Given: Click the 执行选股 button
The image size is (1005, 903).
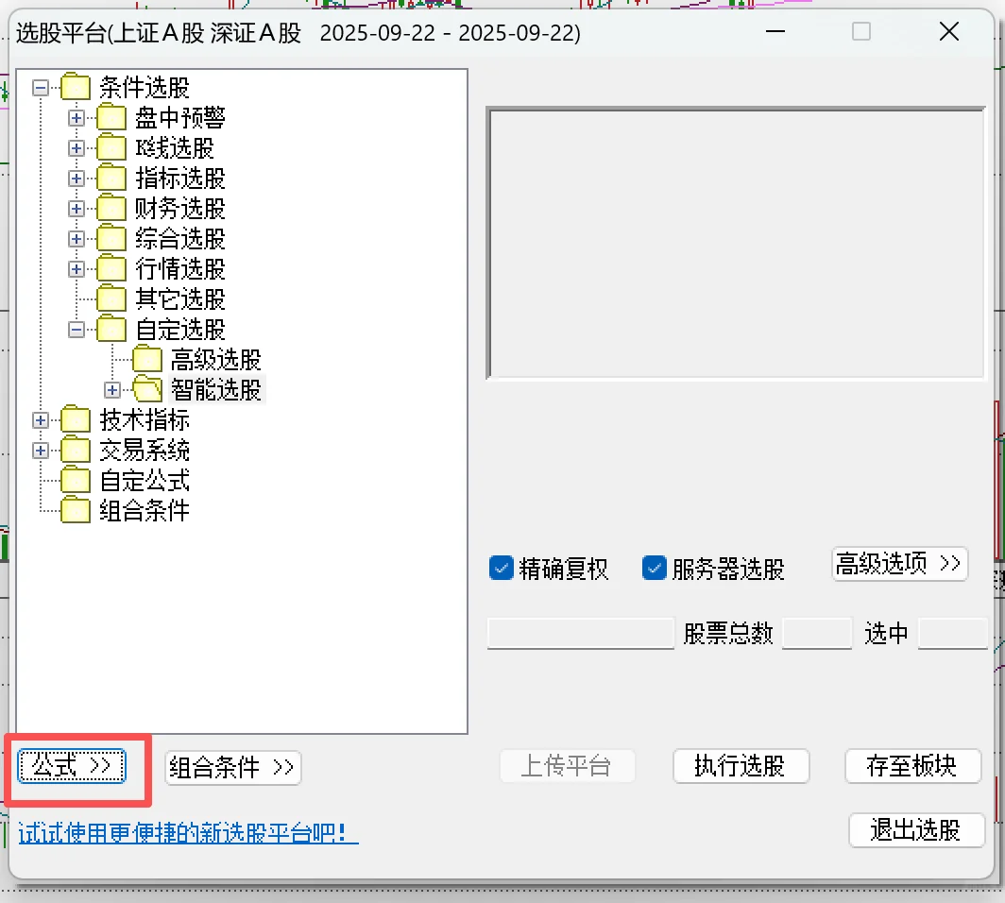Looking at the screenshot, I should (x=741, y=766).
